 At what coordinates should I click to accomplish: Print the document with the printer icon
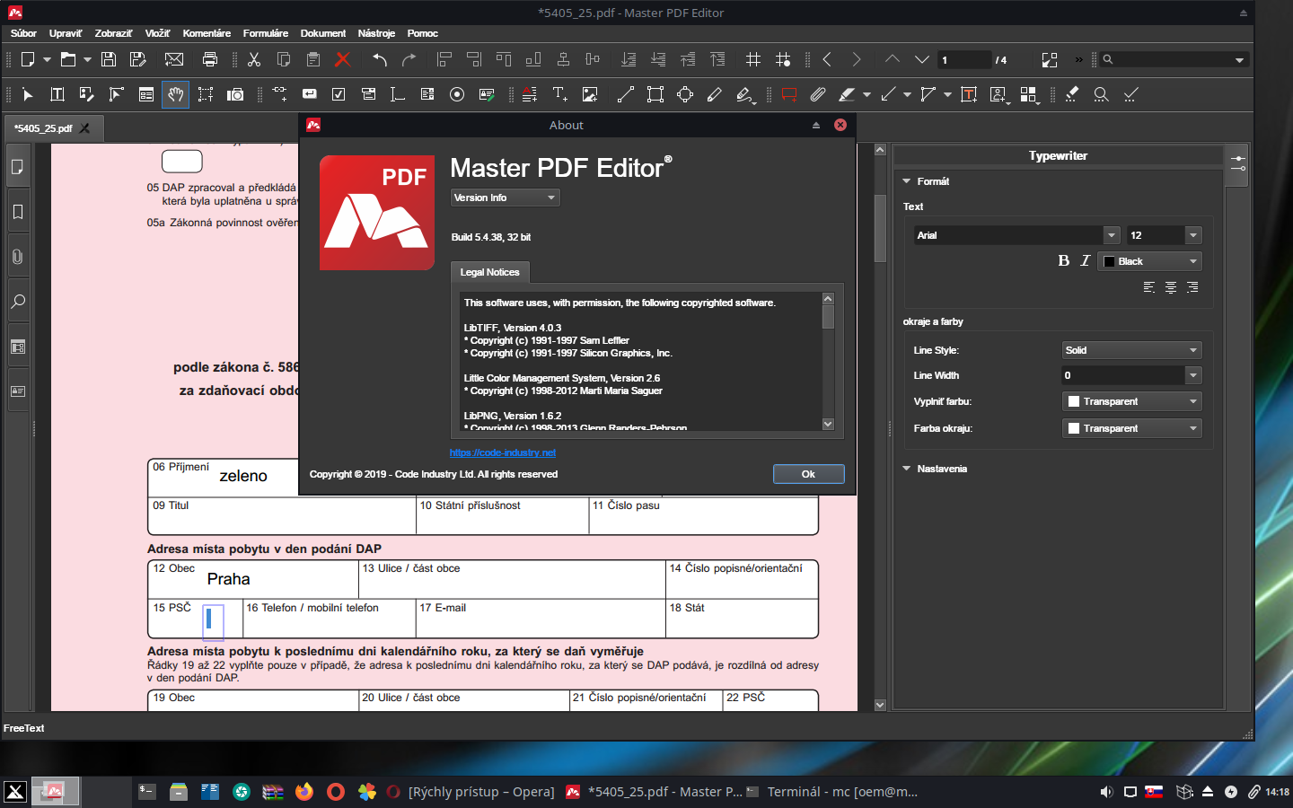coord(210,59)
